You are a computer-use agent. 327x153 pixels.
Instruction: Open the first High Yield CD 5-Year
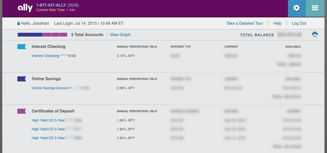pyautogui.click(x=48, y=120)
